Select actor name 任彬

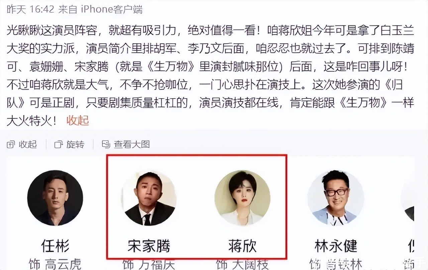[x=55, y=246]
